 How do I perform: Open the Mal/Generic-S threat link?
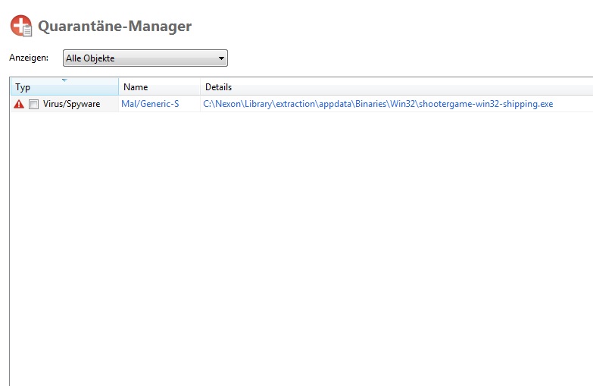pos(150,104)
